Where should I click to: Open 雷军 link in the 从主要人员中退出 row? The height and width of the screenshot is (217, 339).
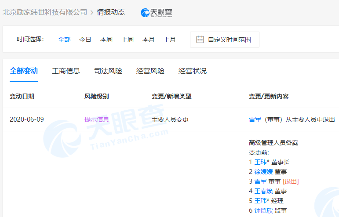click(255, 119)
